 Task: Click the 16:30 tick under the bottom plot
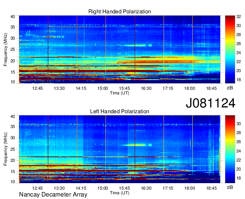146,188
